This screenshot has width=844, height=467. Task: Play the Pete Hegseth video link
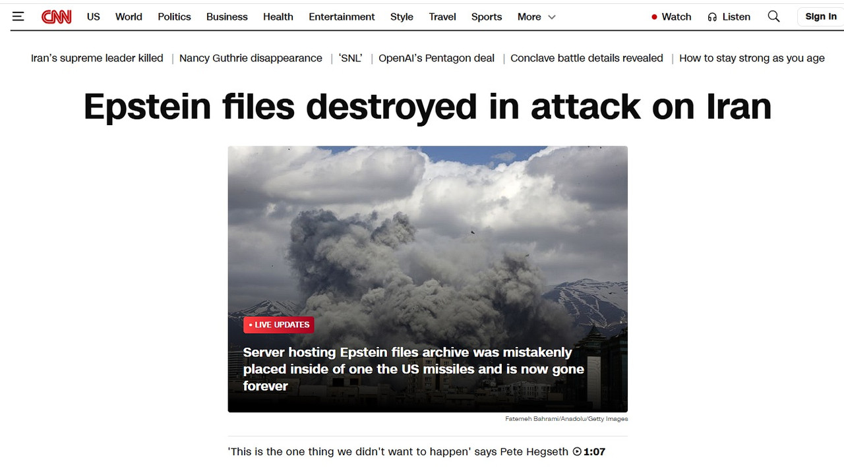pyautogui.click(x=417, y=452)
